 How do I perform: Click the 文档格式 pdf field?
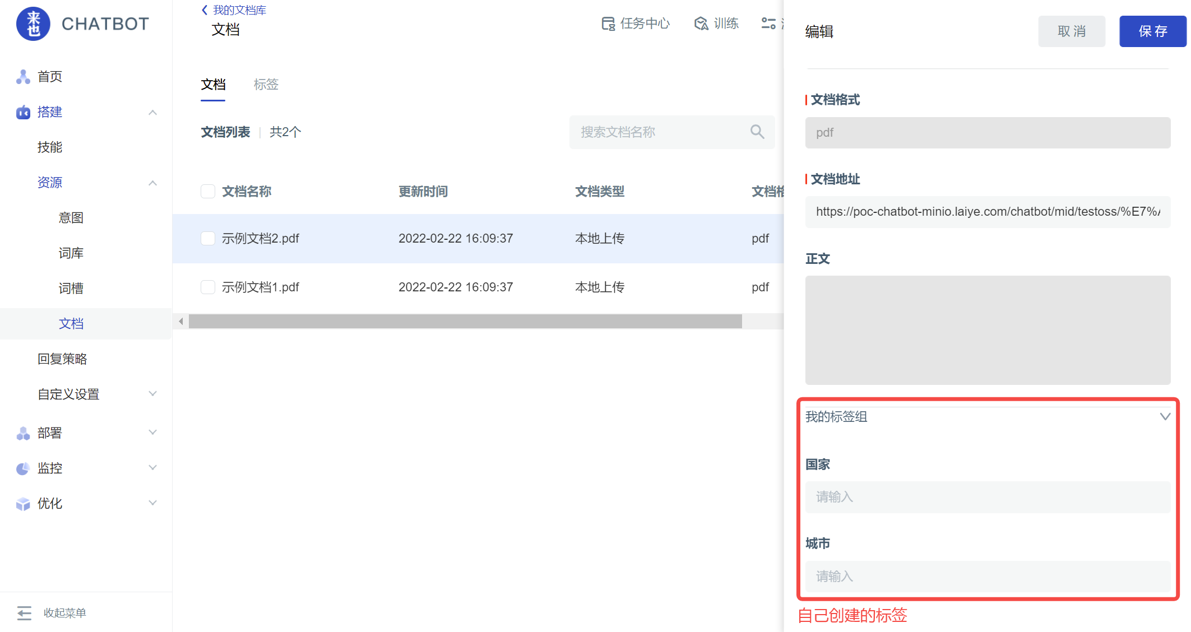(988, 133)
